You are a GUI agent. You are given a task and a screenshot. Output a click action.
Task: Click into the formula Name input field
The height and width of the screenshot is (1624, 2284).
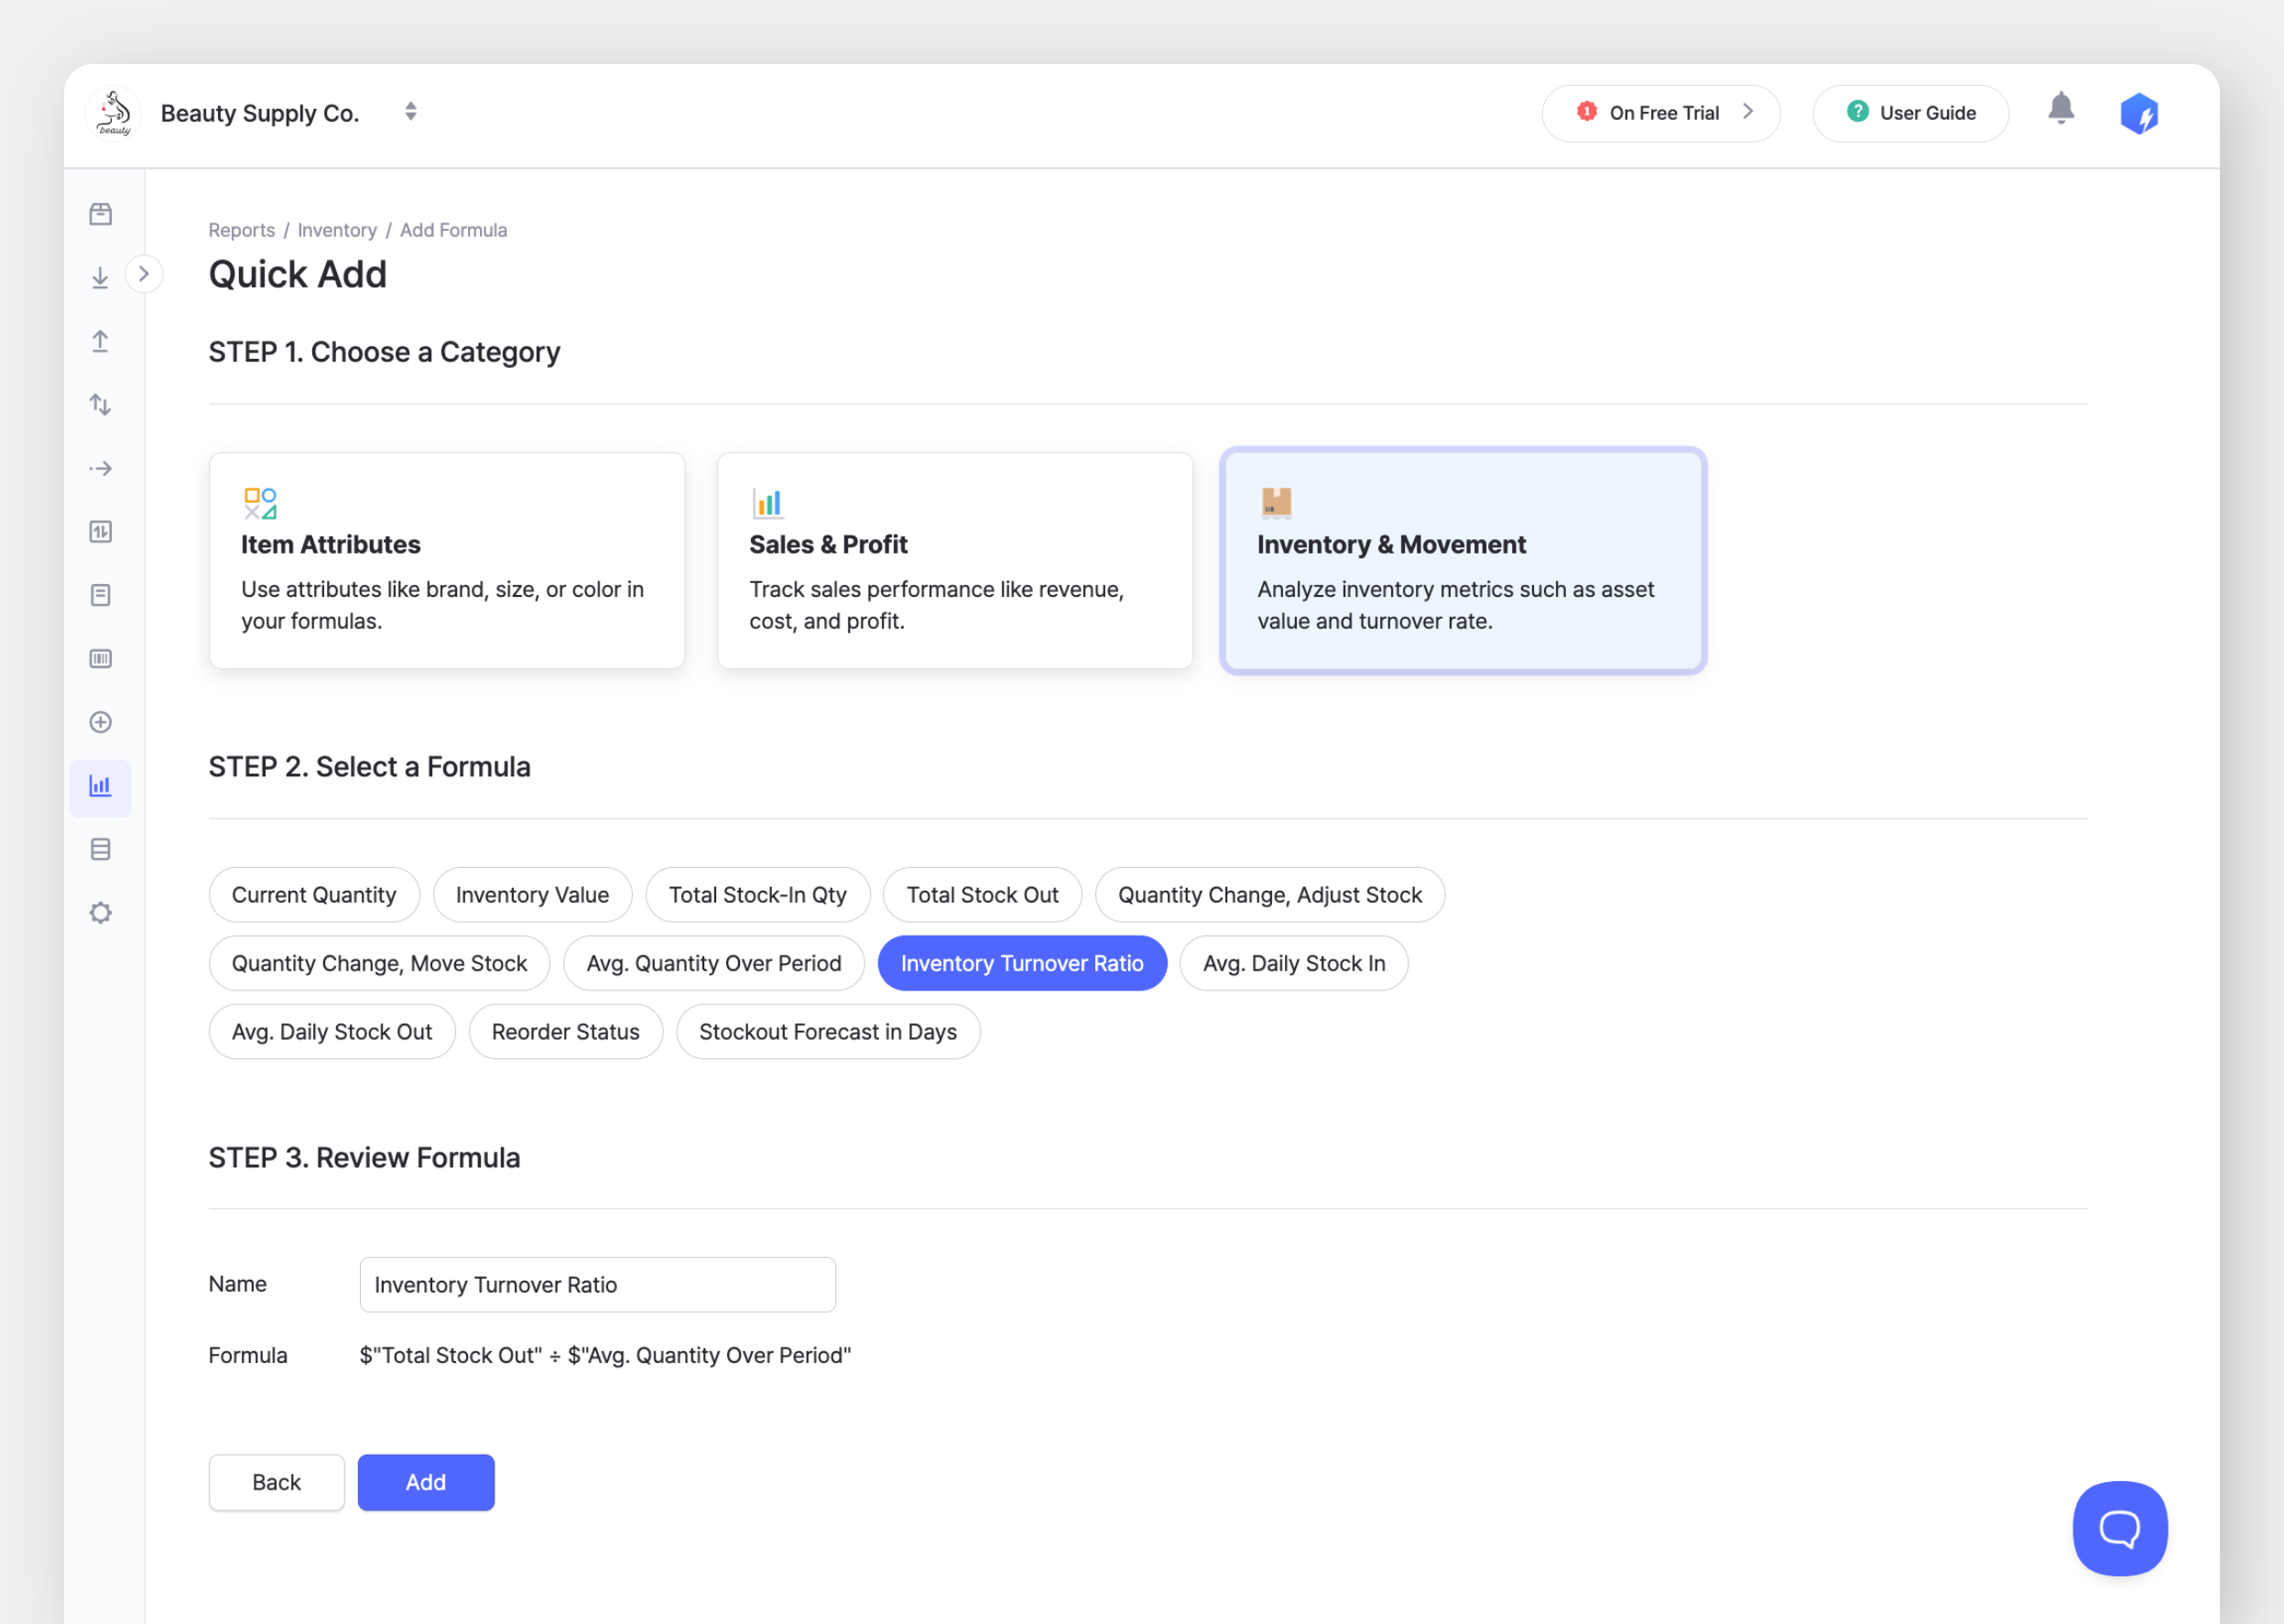click(597, 1284)
